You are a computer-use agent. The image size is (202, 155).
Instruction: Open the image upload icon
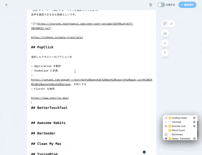click(165, 33)
